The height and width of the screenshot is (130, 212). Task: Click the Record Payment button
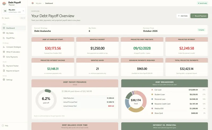click(199, 16)
